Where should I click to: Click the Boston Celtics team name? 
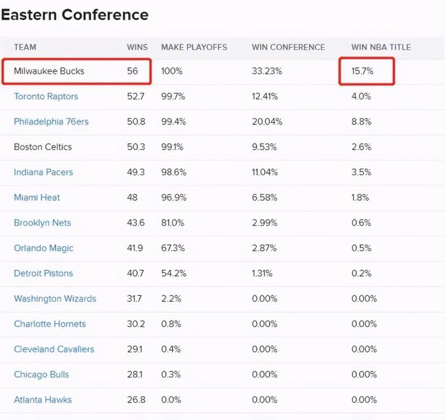(43, 147)
